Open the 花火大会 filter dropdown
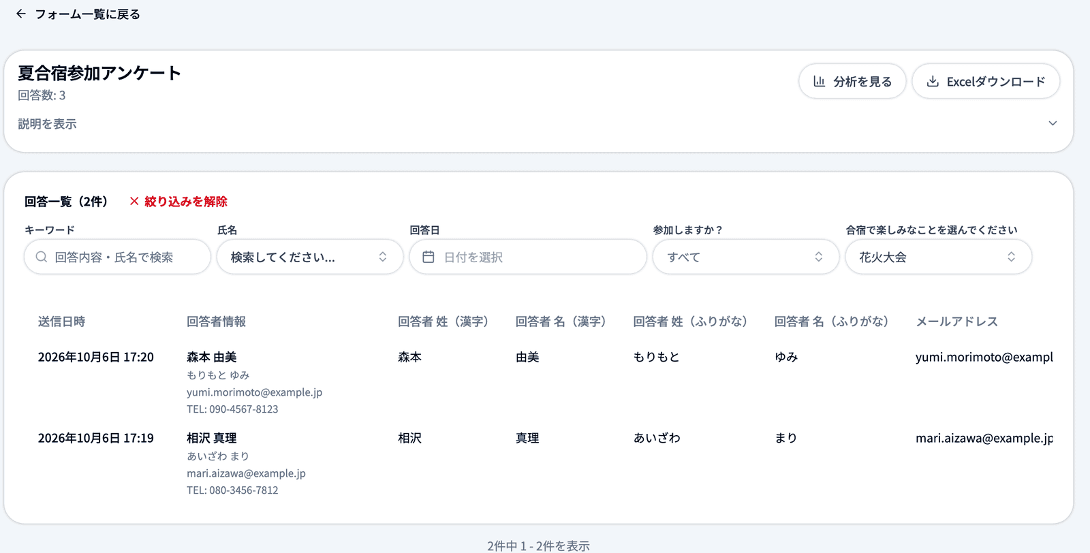The height and width of the screenshot is (553, 1090). 939,257
